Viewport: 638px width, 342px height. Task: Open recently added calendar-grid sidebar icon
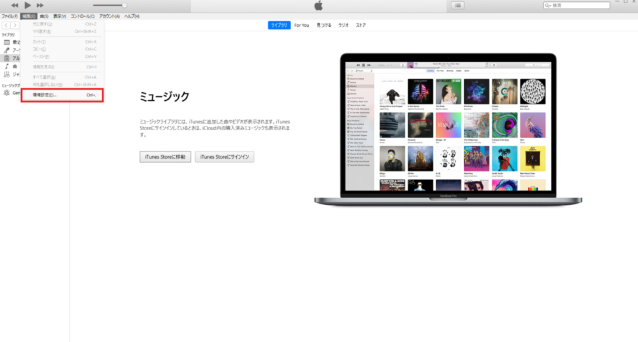[x=6, y=42]
